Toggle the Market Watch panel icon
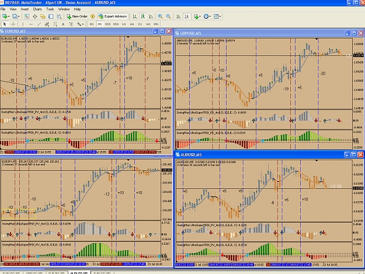 click(x=26, y=16)
